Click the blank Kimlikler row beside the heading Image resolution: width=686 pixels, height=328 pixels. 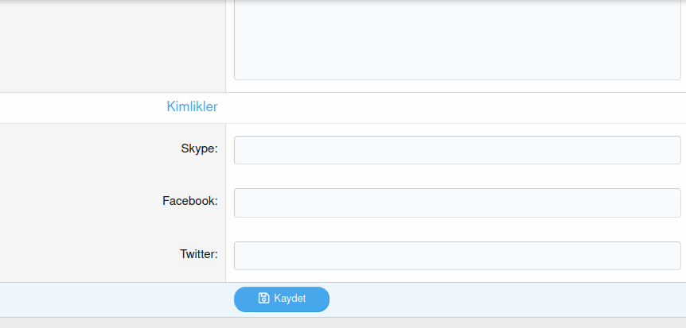point(454,107)
